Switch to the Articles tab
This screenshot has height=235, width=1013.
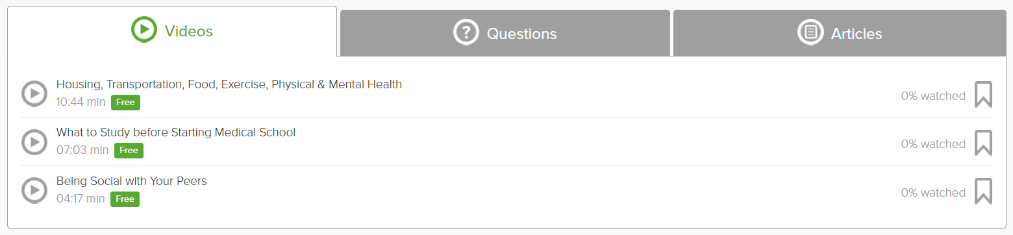840,33
